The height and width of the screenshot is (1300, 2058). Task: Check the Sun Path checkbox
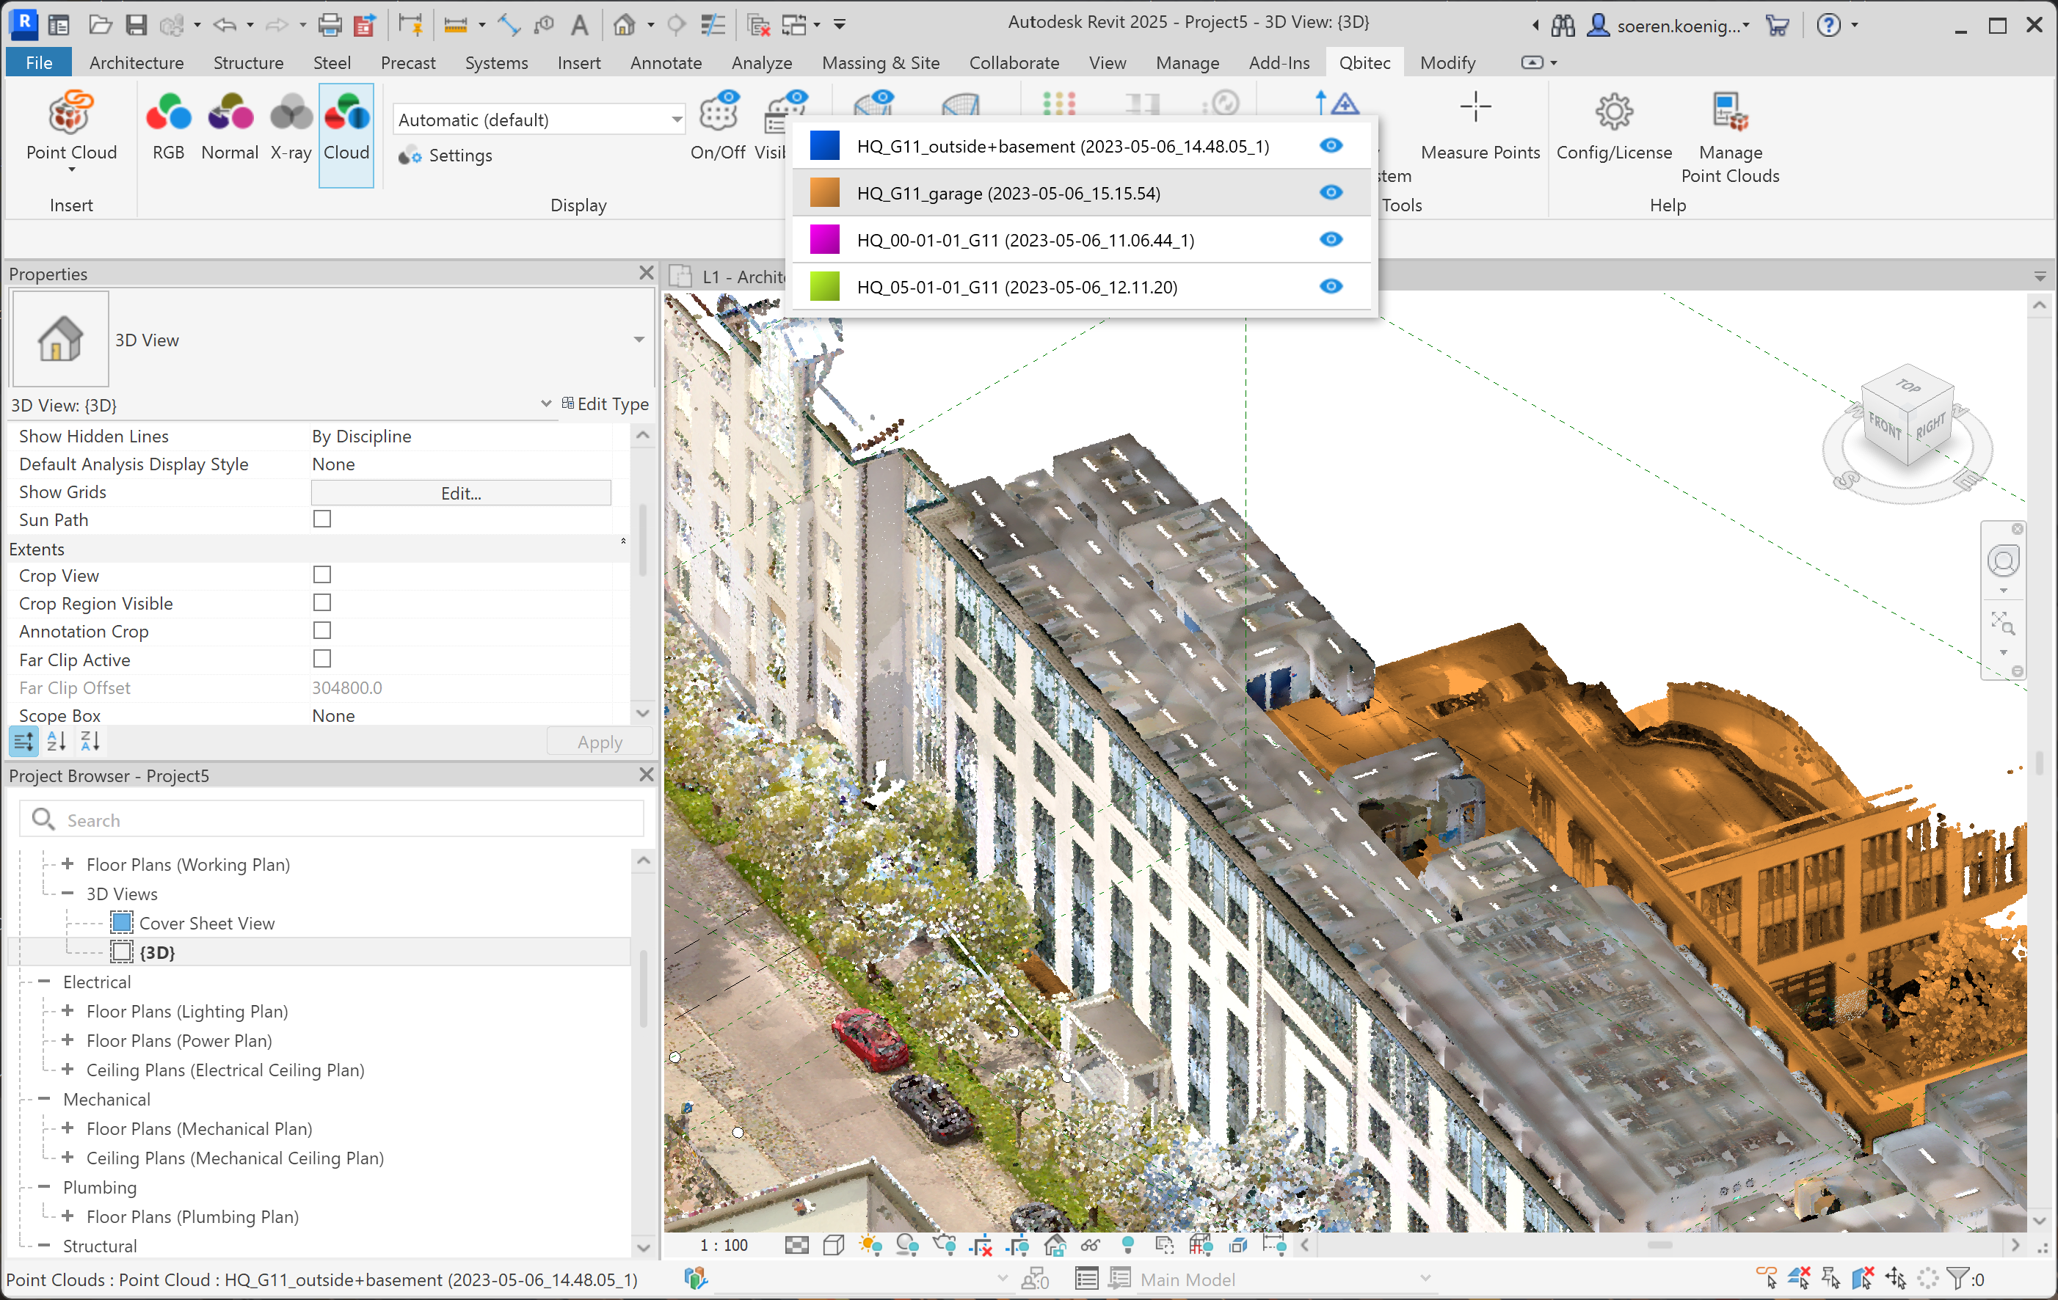tap(321, 519)
